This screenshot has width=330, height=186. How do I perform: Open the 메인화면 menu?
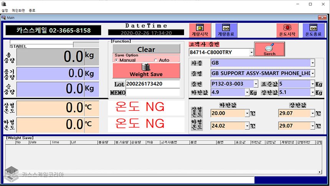18,10
